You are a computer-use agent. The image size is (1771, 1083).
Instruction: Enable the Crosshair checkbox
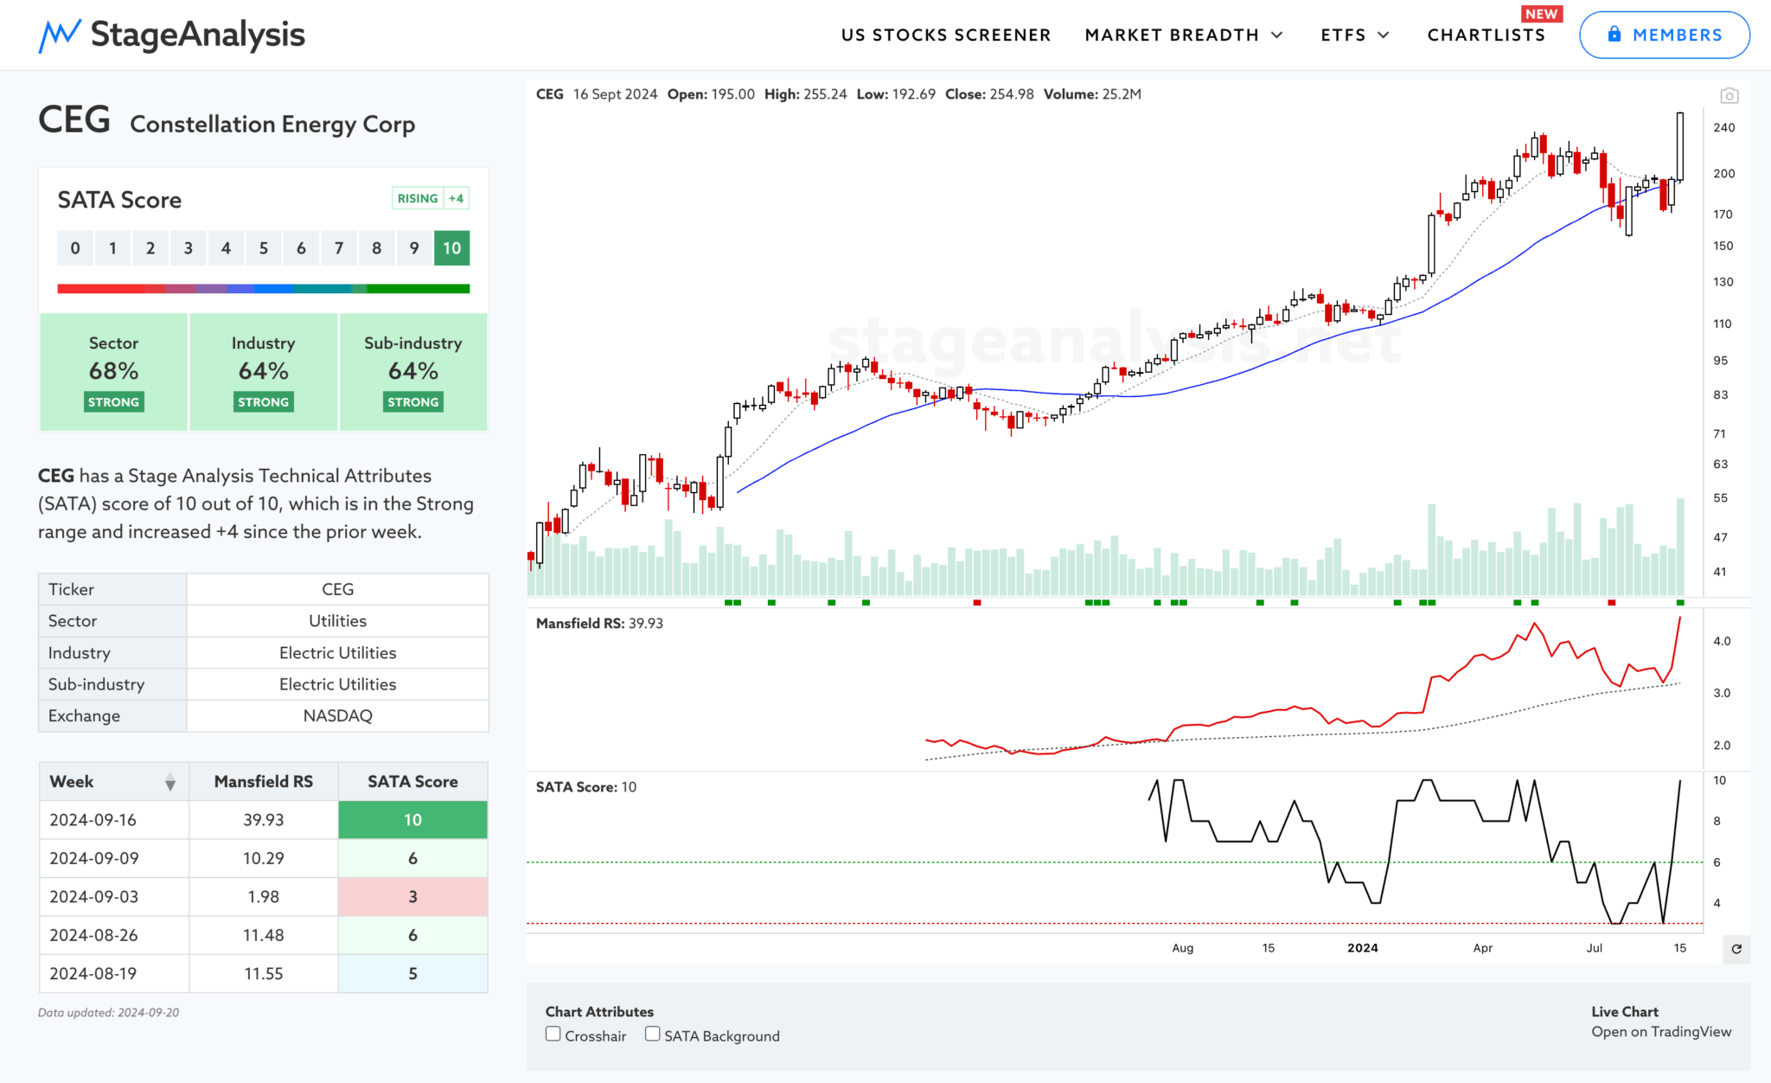pos(553,1034)
